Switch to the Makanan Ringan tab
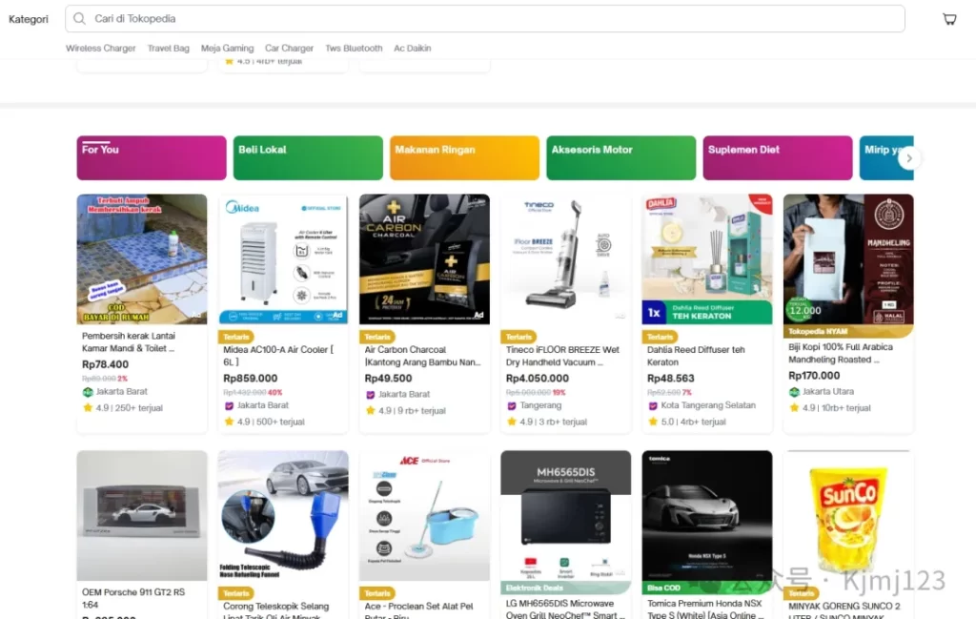The height and width of the screenshot is (619, 976). point(464,158)
